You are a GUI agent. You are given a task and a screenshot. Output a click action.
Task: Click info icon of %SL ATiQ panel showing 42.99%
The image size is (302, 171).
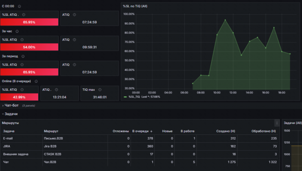[x=22, y=90]
